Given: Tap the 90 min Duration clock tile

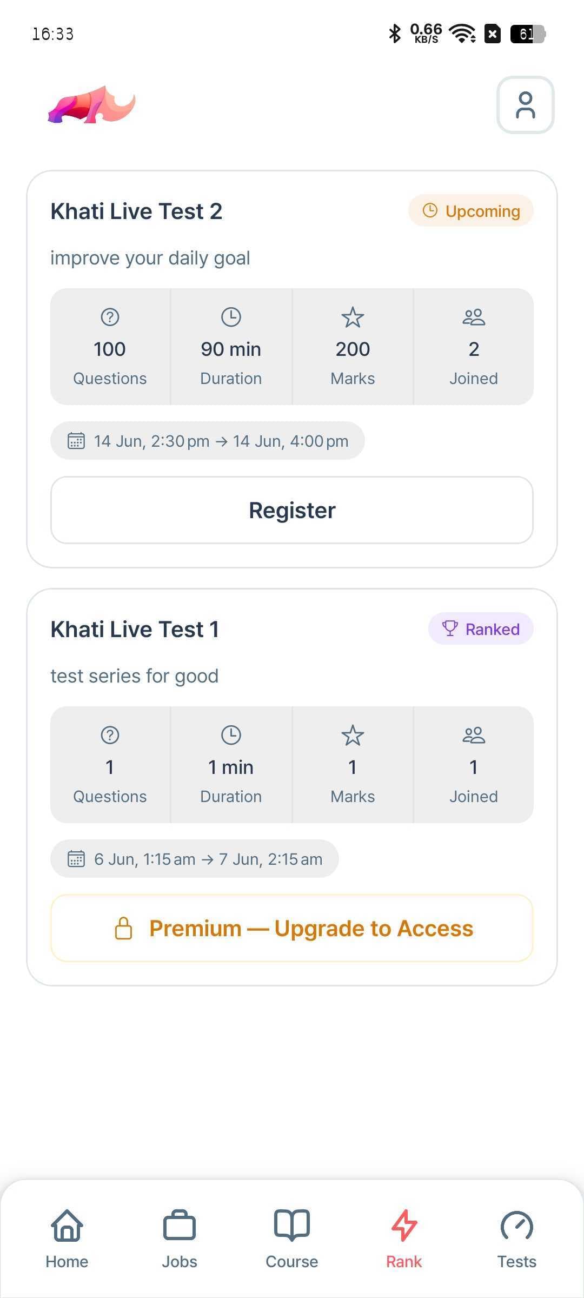Looking at the screenshot, I should pyautogui.click(x=231, y=347).
